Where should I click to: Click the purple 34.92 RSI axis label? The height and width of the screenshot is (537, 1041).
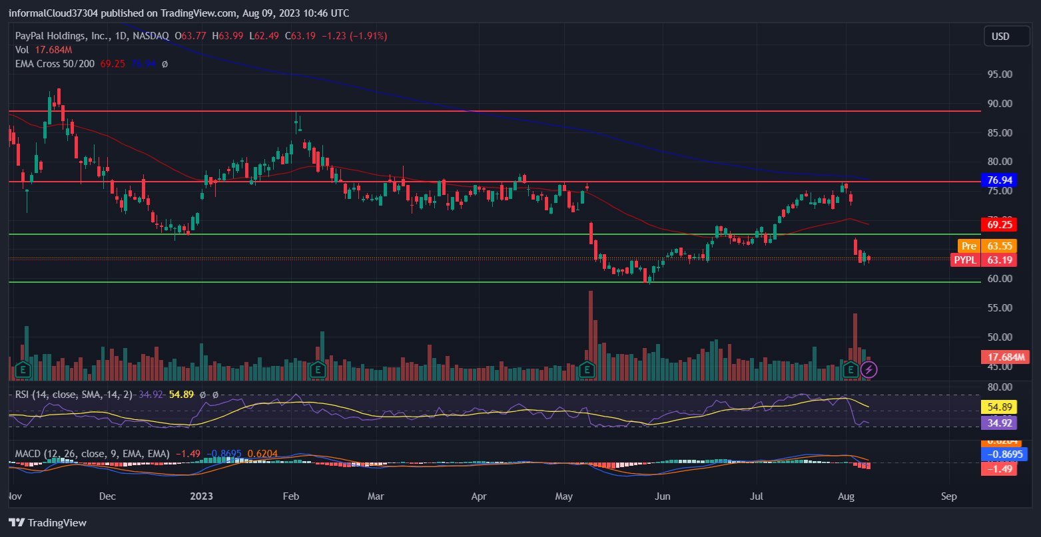pos(1000,422)
